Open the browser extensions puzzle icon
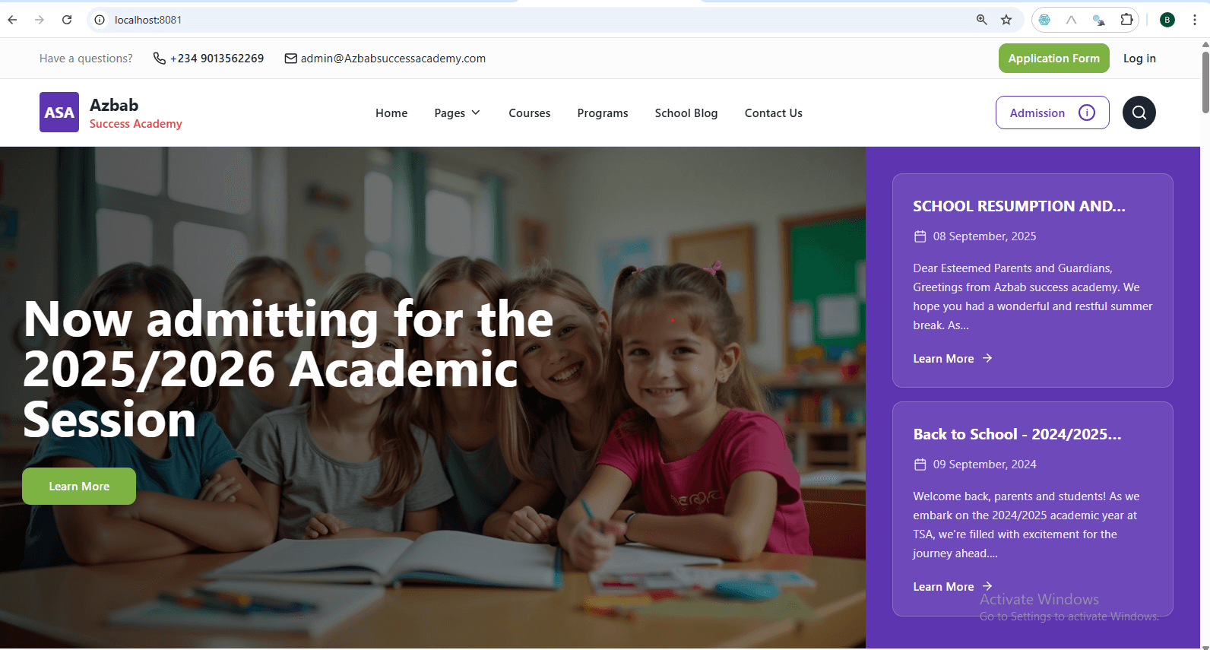Viewport: 1210px width, 650px height. pos(1126,20)
